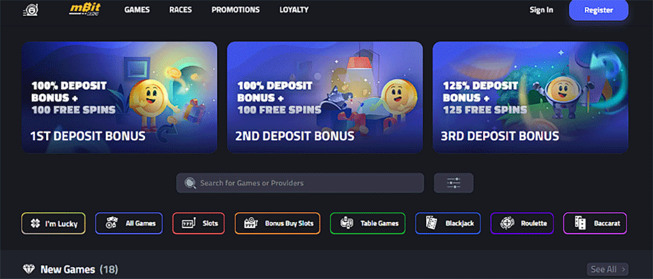The width and height of the screenshot is (653, 279).
Task: Open the GAMES menu
Action: pyautogui.click(x=137, y=10)
